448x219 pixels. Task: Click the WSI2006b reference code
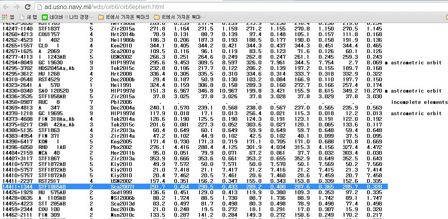coord(123,198)
